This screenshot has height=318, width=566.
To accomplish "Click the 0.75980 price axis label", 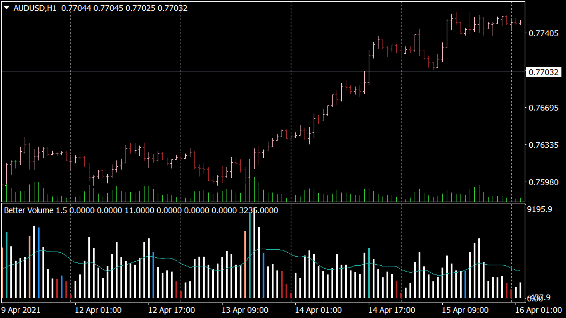I will click(542, 183).
